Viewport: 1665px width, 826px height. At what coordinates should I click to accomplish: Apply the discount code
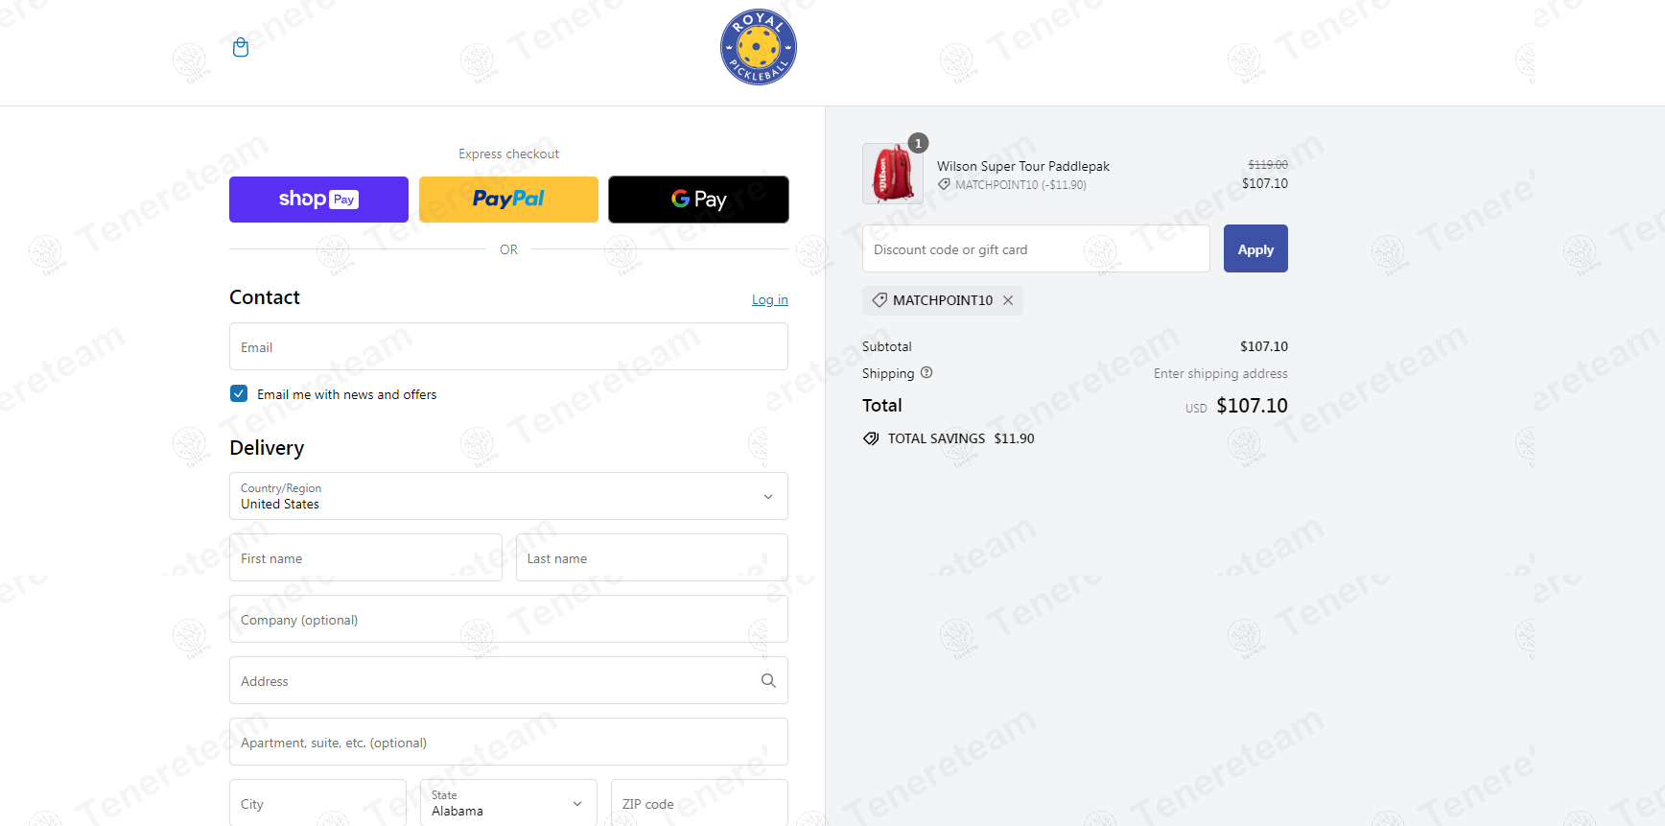[x=1255, y=248]
